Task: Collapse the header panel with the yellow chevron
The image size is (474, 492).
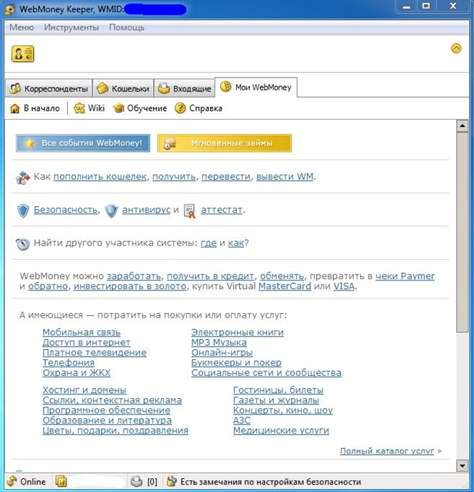Action: pyautogui.click(x=456, y=48)
